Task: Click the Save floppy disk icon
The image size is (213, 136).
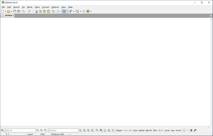Action: pos(15,12)
